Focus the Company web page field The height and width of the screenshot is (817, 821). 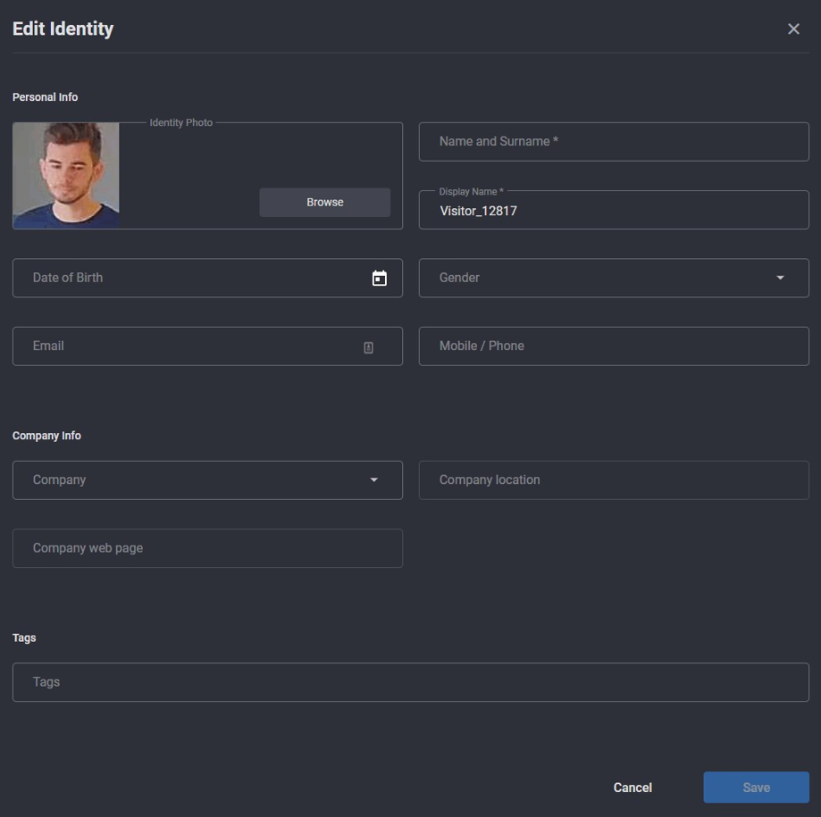click(207, 548)
